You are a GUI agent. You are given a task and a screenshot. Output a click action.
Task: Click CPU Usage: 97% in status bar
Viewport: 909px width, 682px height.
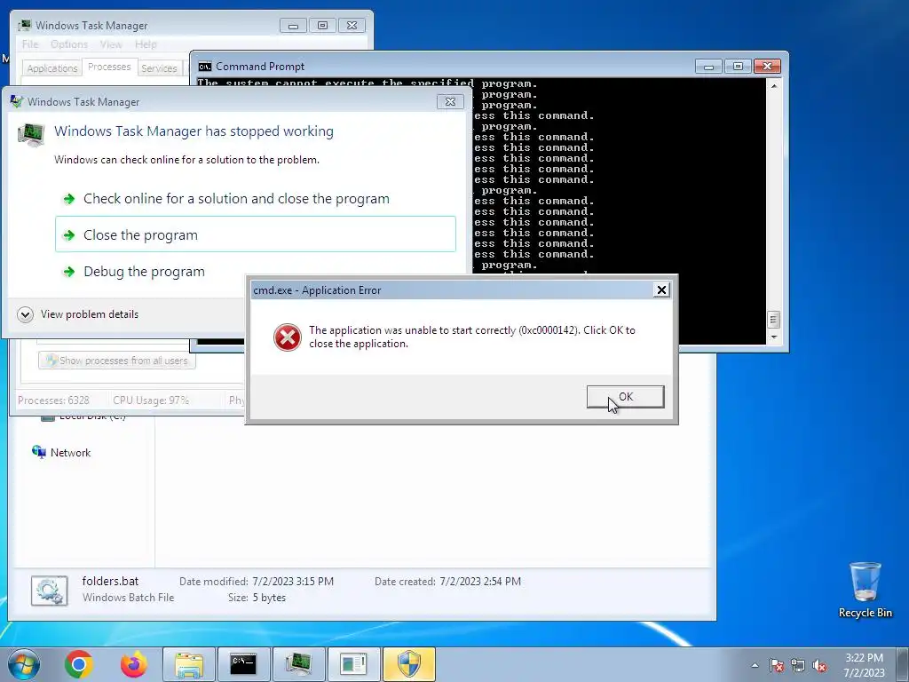click(x=151, y=400)
